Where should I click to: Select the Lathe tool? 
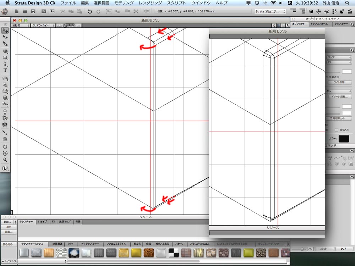pyautogui.click(x=5, y=91)
